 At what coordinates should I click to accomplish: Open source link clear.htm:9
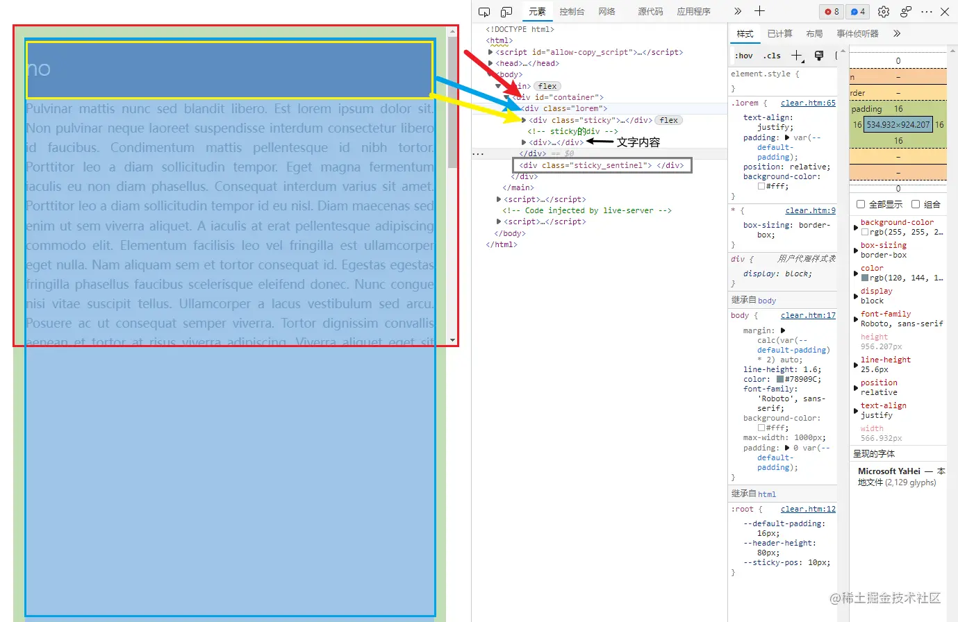[x=811, y=210]
